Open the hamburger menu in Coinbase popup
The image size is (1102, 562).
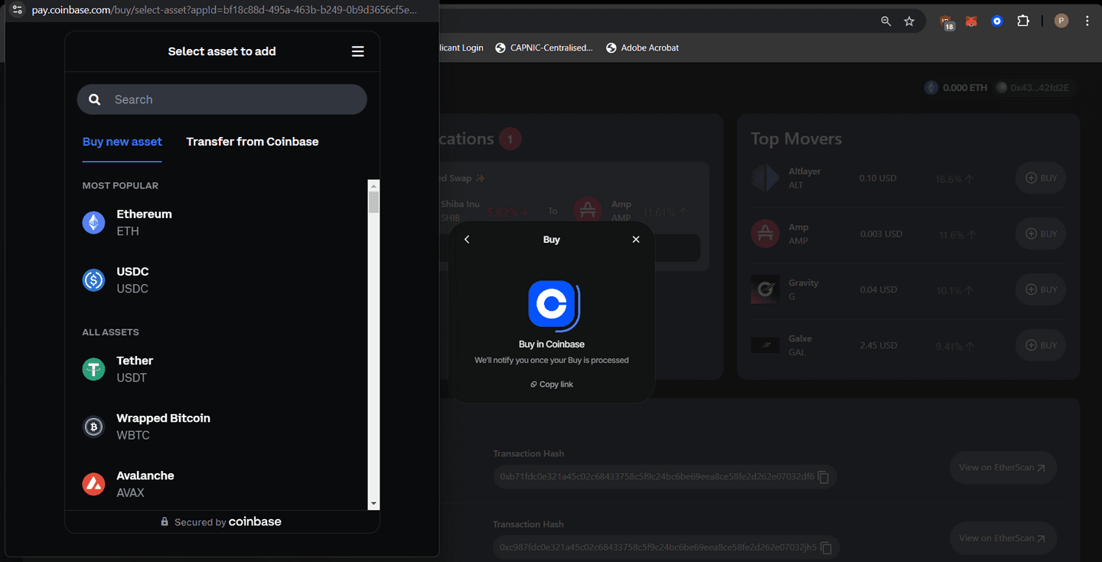(357, 51)
